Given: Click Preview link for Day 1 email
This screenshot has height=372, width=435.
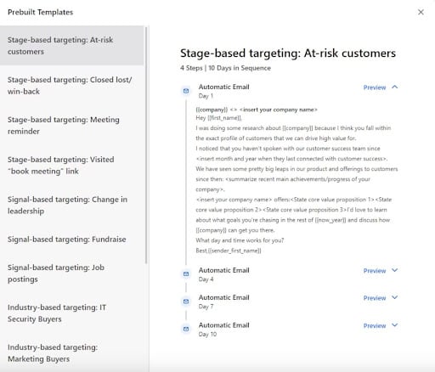Looking at the screenshot, I should click(375, 87).
